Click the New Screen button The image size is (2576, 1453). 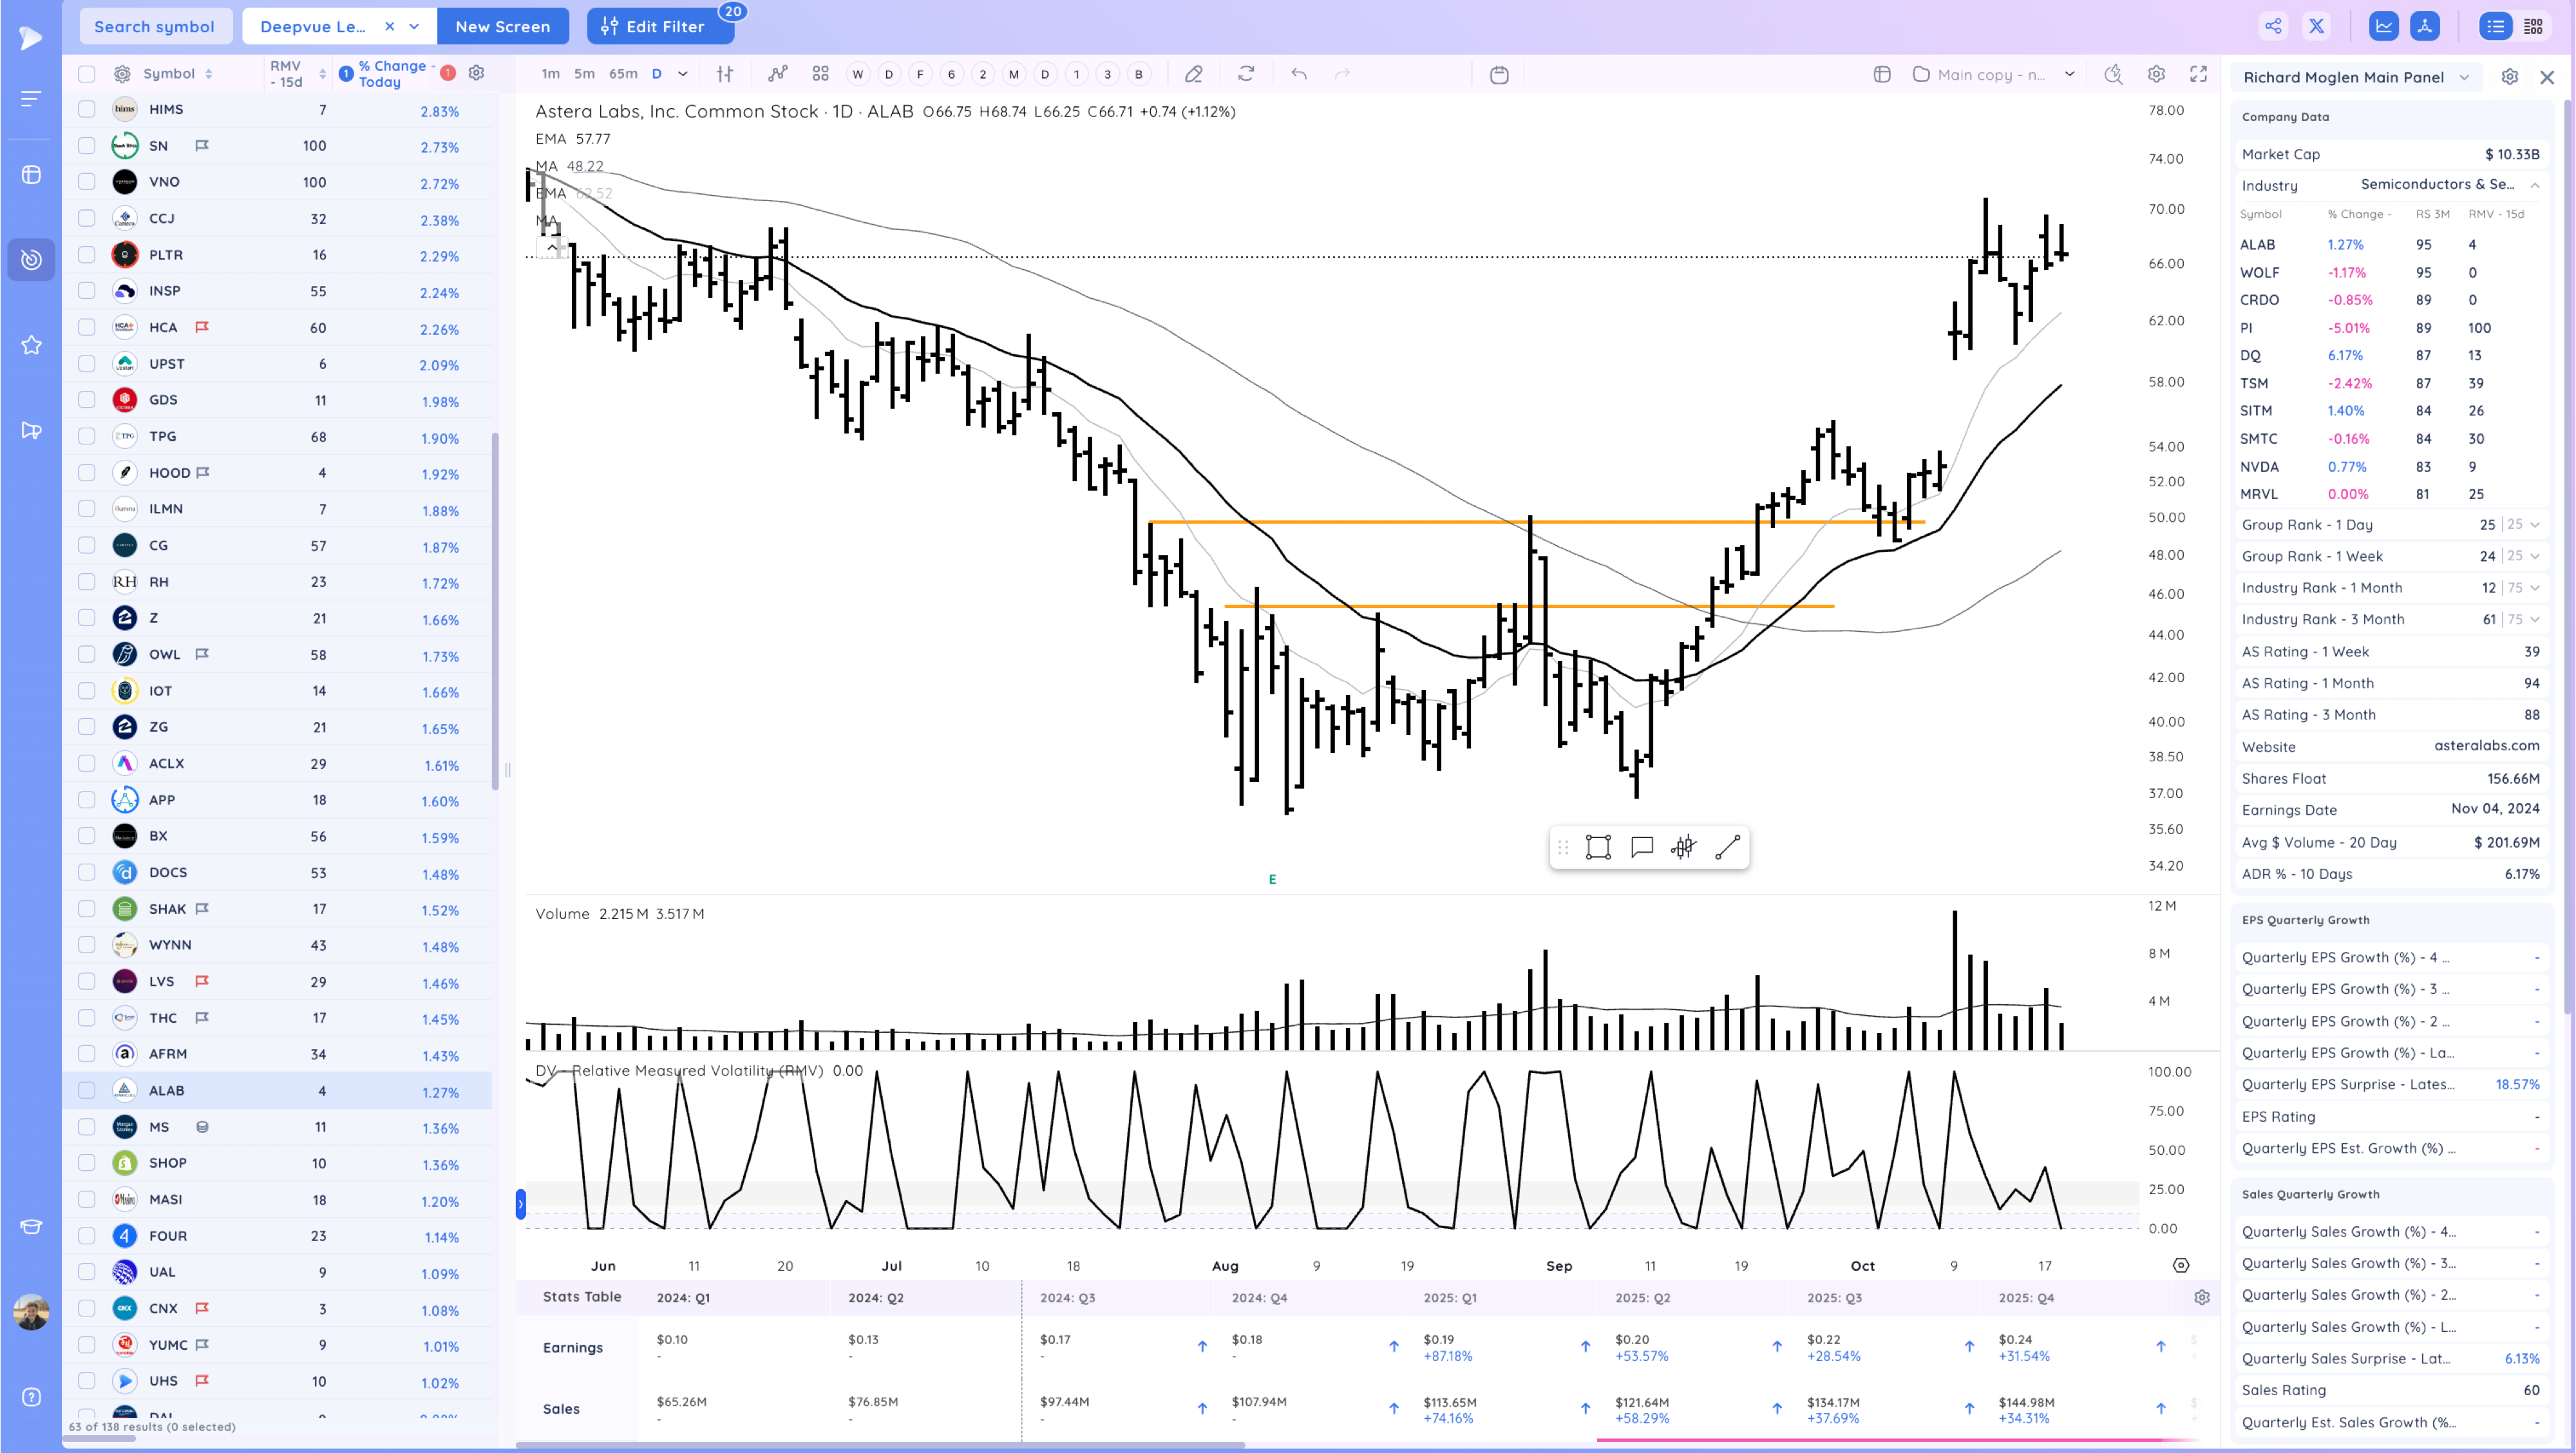502,27
